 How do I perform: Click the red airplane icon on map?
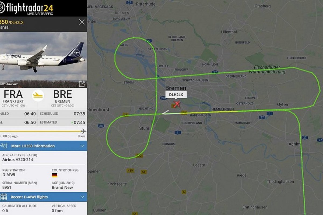click(x=177, y=104)
